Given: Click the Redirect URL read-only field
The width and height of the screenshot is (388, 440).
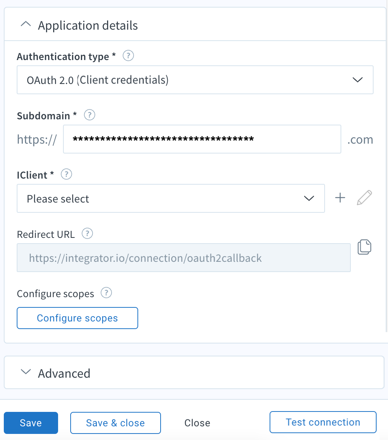Looking at the screenshot, I should (184, 258).
